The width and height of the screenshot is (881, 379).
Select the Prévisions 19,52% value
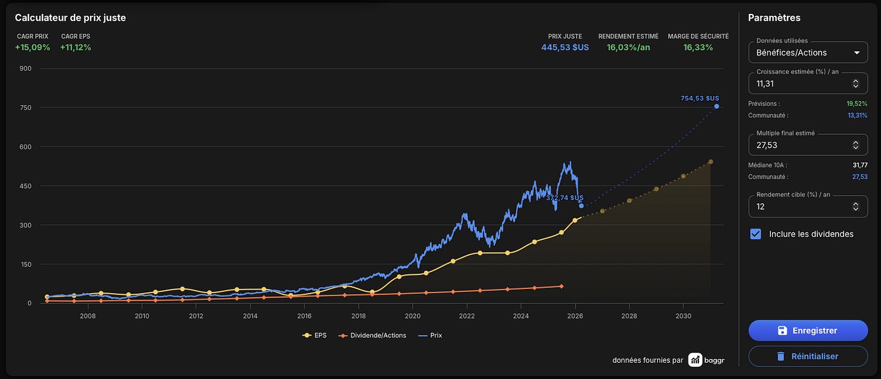tap(856, 103)
